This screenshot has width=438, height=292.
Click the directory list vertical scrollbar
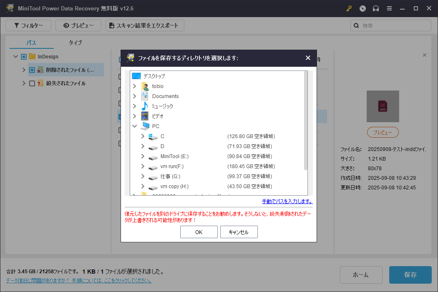306,121
